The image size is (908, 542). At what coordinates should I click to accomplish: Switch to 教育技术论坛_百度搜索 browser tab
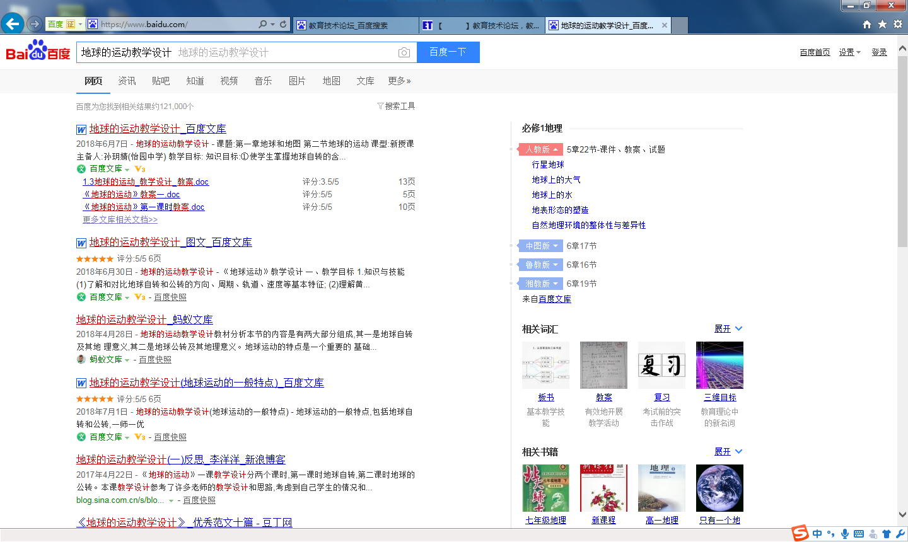point(356,25)
